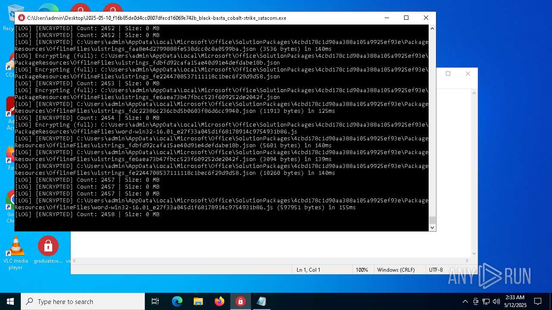Click Notepad horizontal scrollbar right arrow
Screen dimensions: 552x310
467,260
